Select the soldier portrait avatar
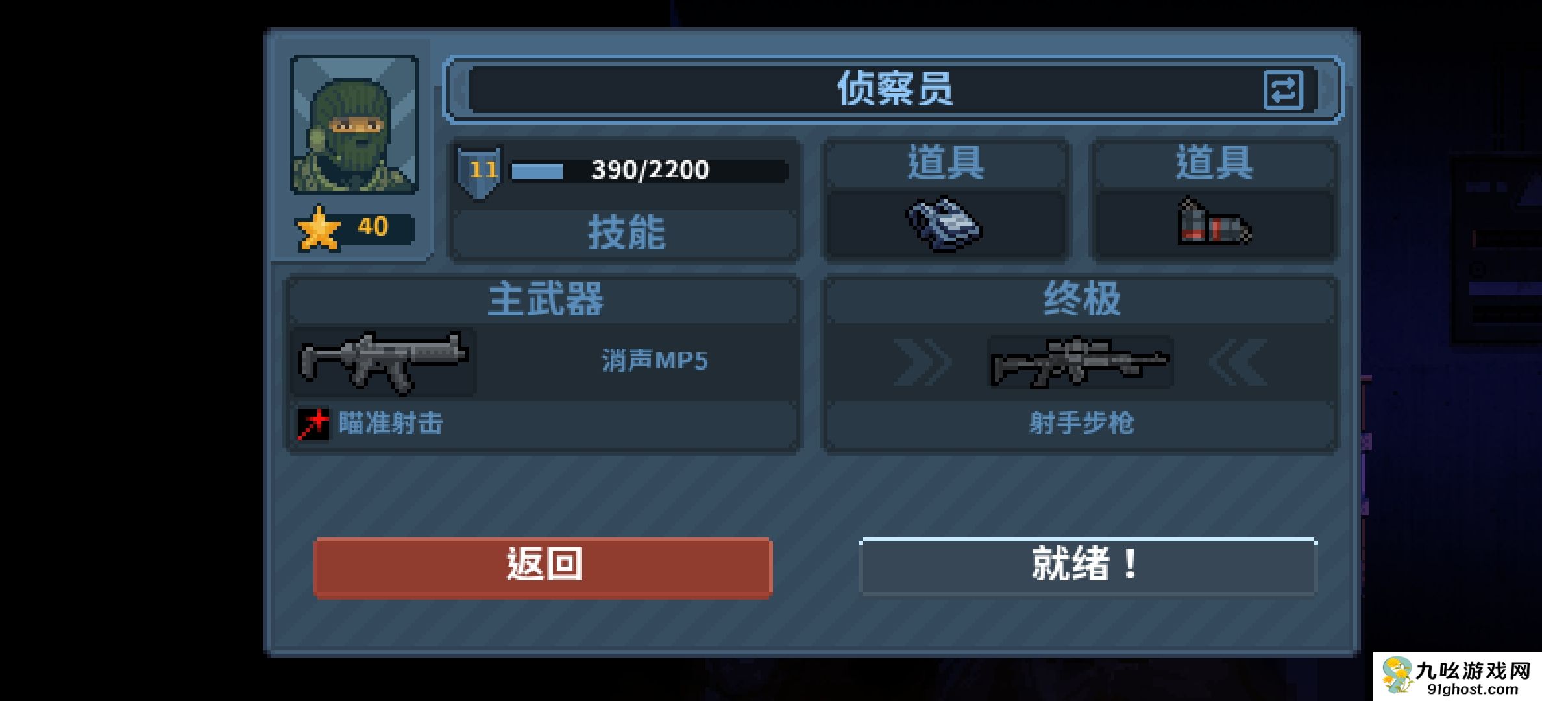This screenshot has width=1542, height=701. tap(354, 124)
